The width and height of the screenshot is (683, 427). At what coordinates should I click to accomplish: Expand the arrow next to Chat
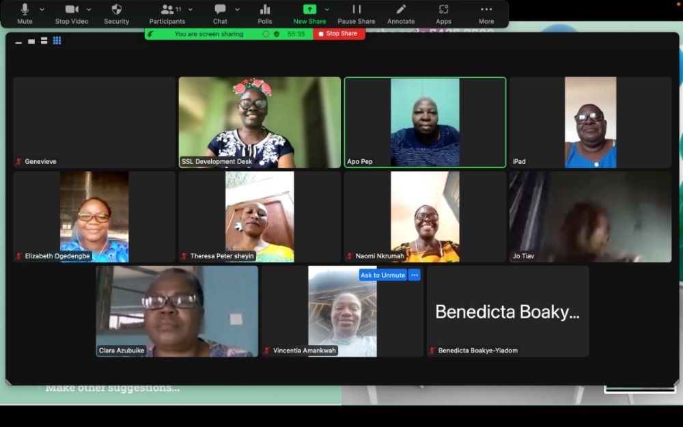click(237, 10)
